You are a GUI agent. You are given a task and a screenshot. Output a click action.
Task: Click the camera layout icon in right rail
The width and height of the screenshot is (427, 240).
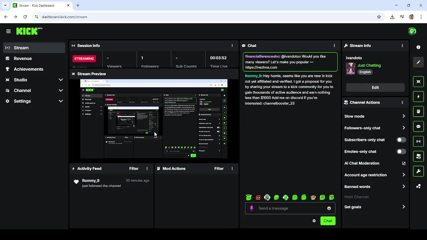click(x=418, y=156)
